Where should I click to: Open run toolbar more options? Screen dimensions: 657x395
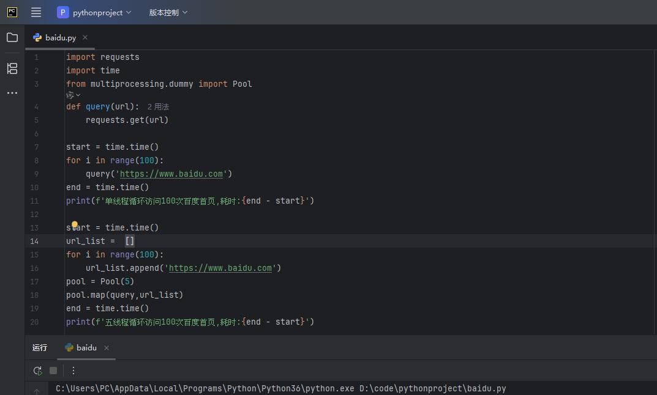(73, 371)
